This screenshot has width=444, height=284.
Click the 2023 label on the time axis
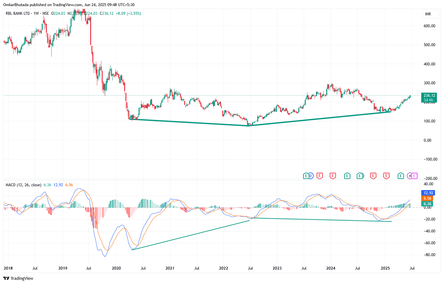click(x=277, y=268)
